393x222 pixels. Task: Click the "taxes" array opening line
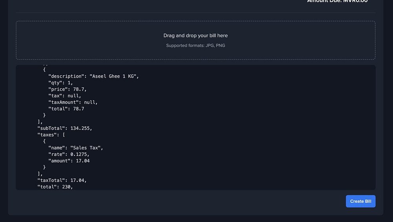(x=51, y=135)
